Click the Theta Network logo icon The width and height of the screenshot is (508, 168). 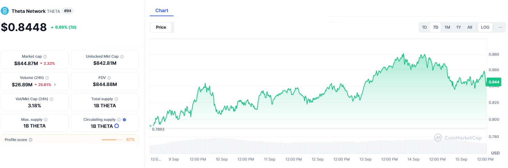[x=5, y=11]
